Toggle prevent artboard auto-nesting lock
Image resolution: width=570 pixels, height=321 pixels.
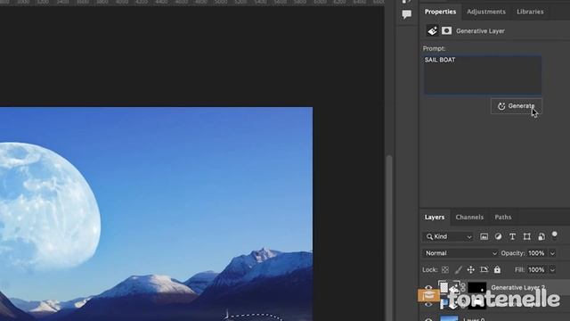[x=484, y=269]
